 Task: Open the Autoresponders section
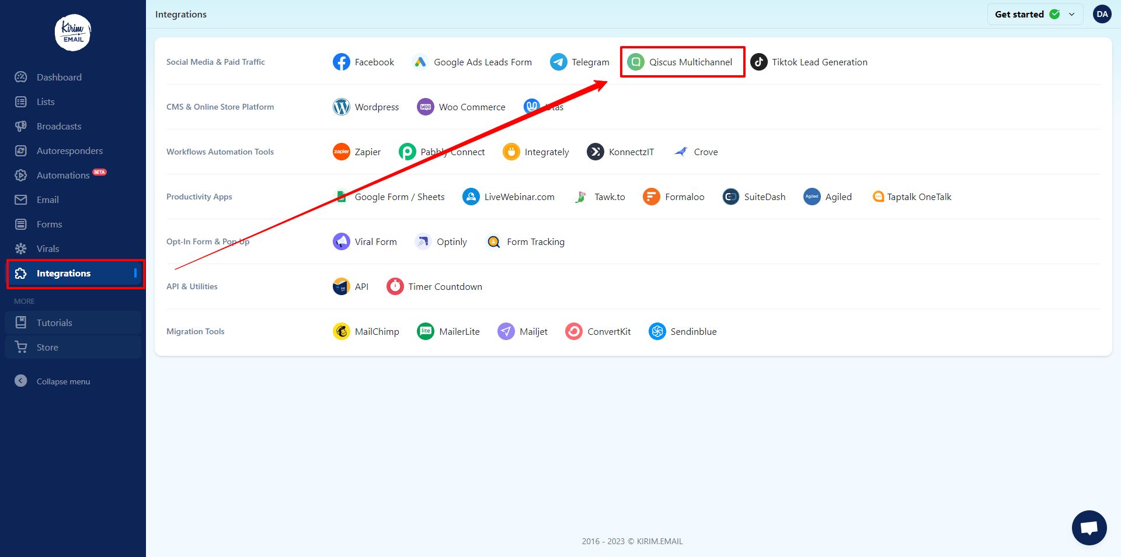pos(73,150)
